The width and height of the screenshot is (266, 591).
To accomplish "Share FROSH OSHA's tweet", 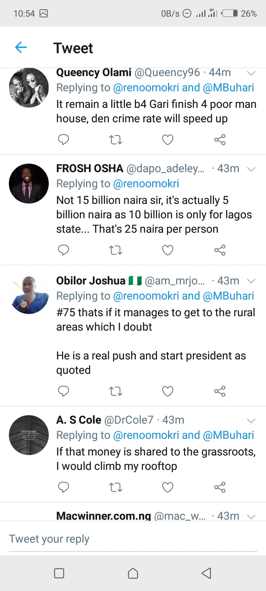I will [x=220, y=250].
